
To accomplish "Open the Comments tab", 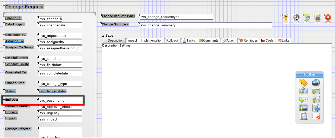I will (209, 41).
